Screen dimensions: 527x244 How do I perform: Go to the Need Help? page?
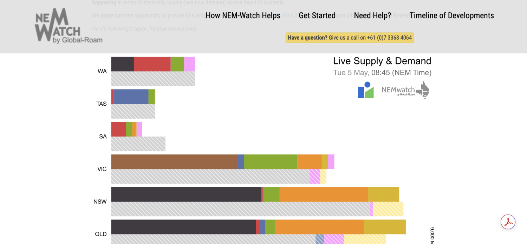[x=372, y=15]
